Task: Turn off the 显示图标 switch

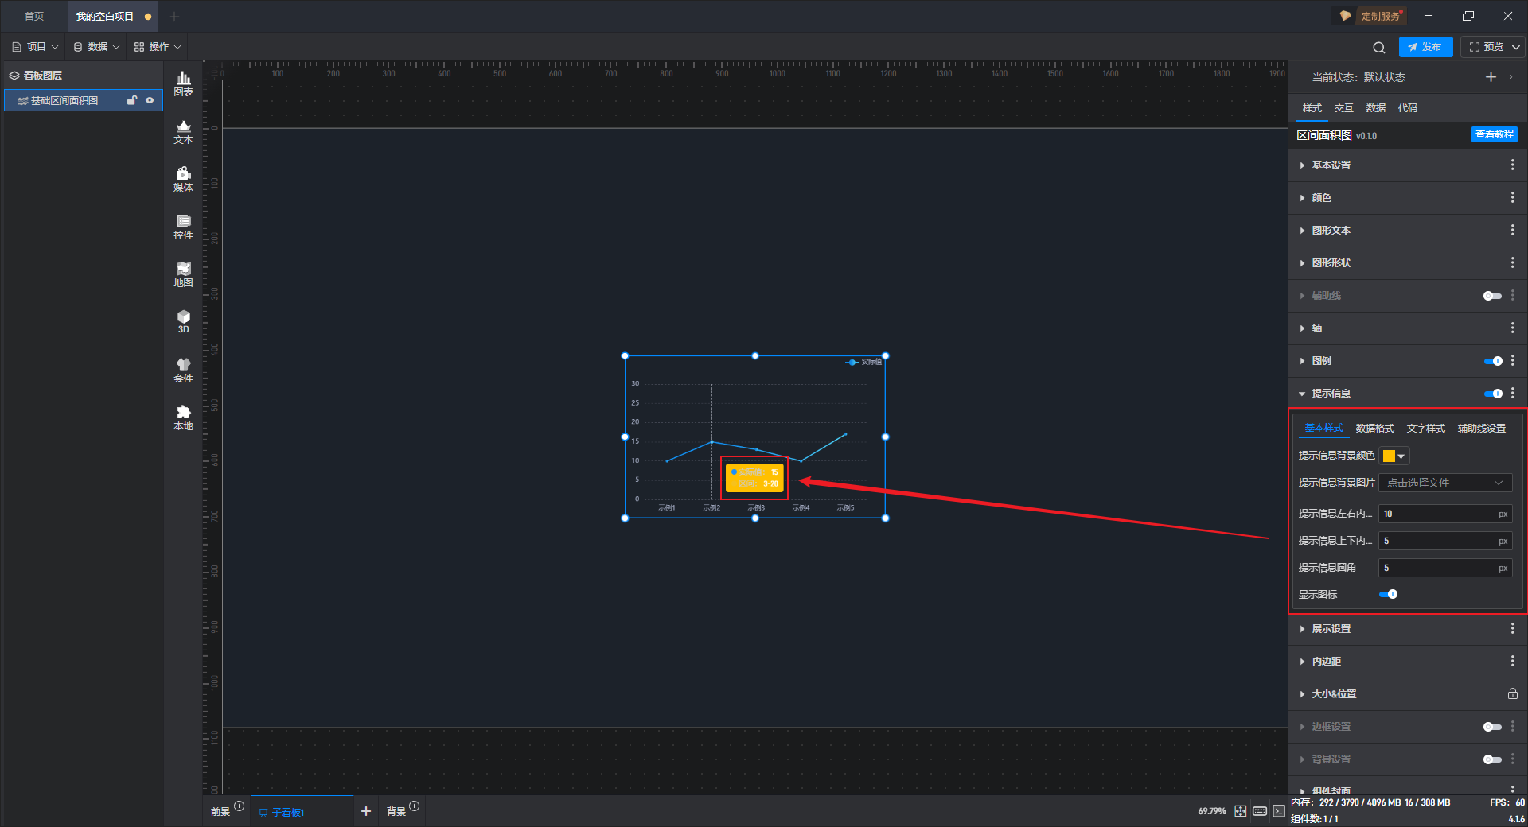Action: click(x=1388, y=594)
